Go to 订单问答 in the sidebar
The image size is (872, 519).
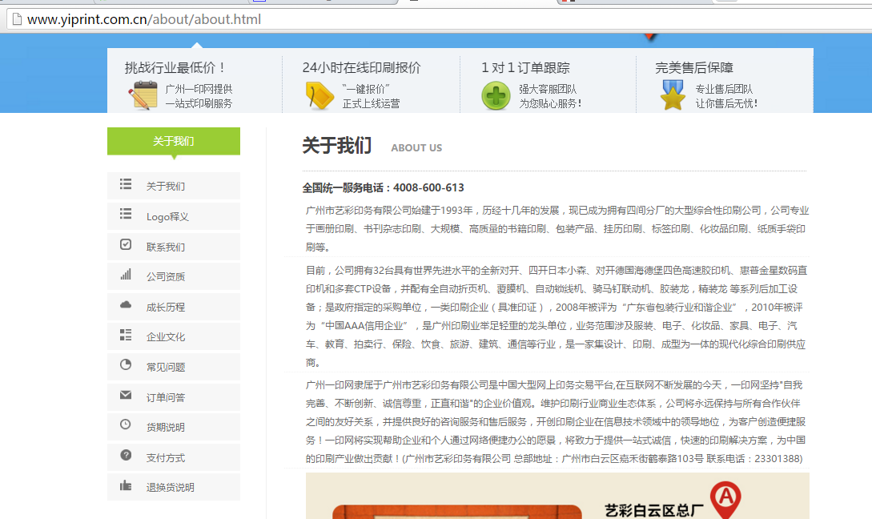pos(174,397)
